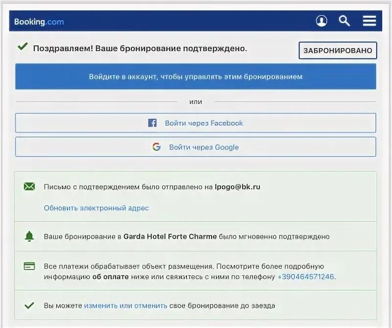Open 'изменить или отменить' booking link
This screenshot has height=328, width=392.
[x=125, y=306]
